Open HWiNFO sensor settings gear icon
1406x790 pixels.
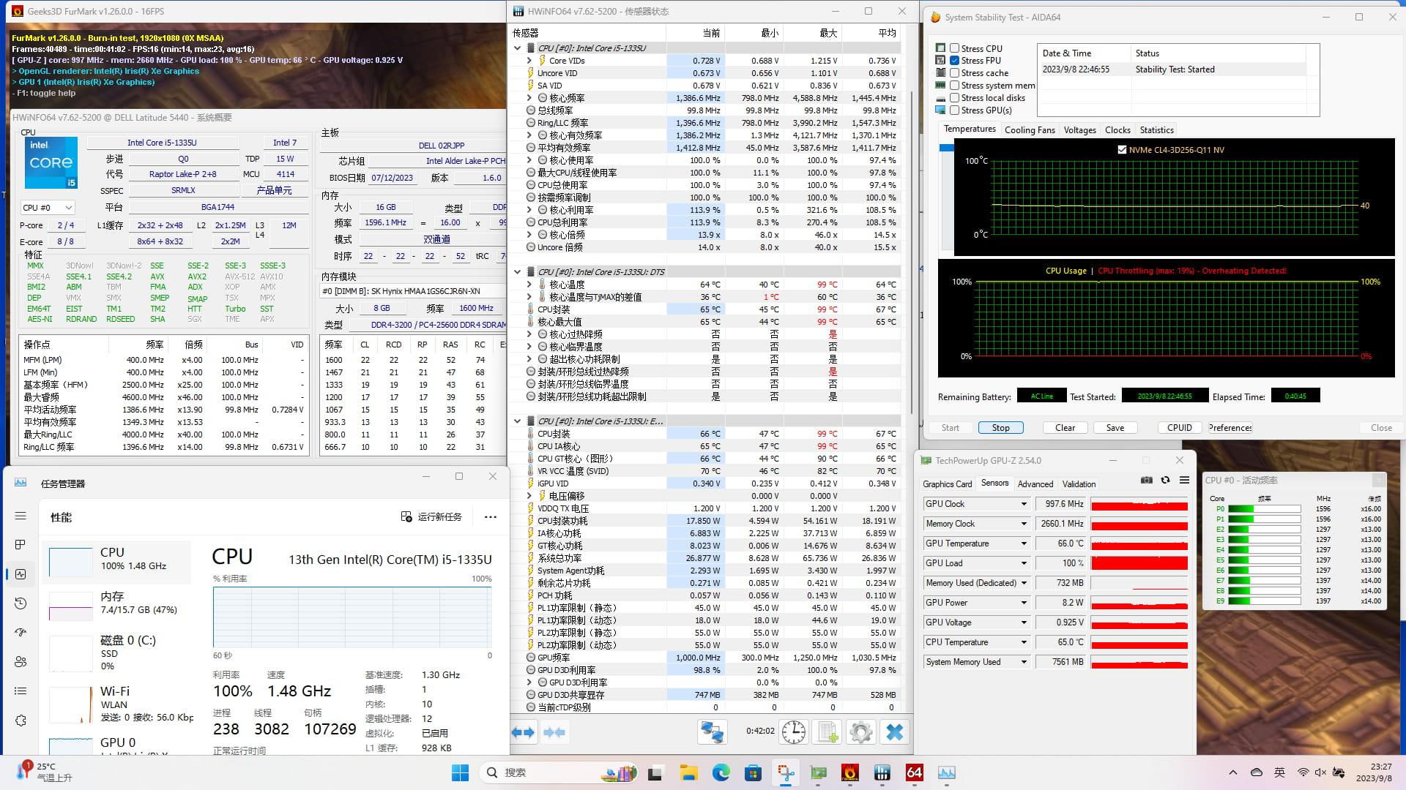tap(861, 731)
